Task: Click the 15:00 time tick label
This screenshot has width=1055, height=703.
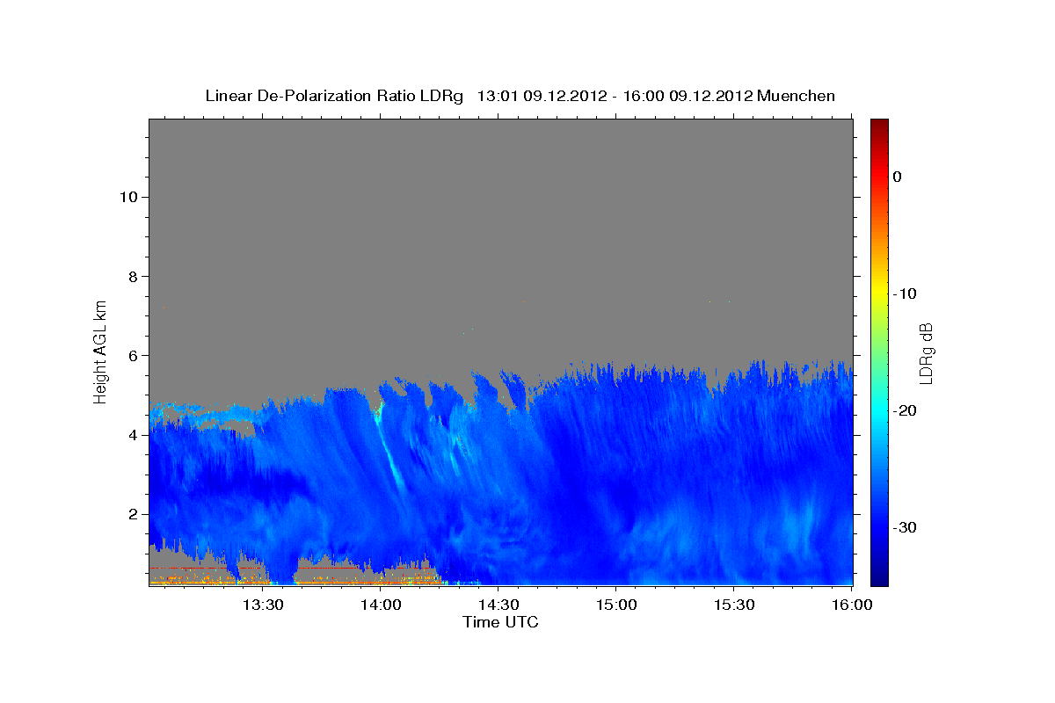Action: click(616, 605)
